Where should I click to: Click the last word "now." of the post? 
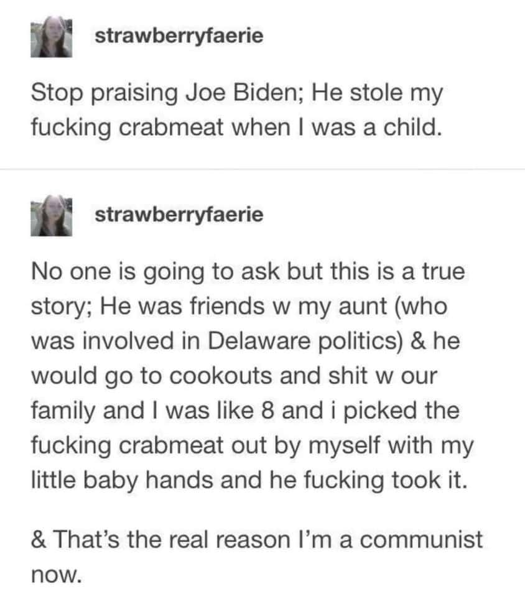56,575
